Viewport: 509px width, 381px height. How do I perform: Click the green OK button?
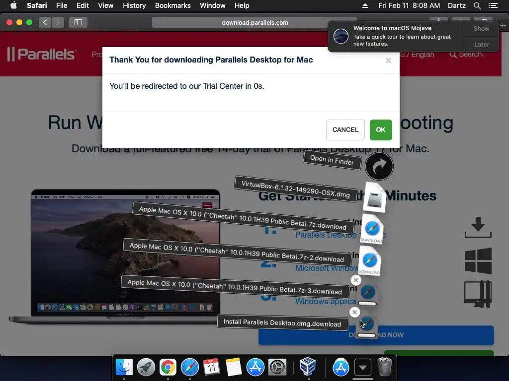tap(381, 129)
